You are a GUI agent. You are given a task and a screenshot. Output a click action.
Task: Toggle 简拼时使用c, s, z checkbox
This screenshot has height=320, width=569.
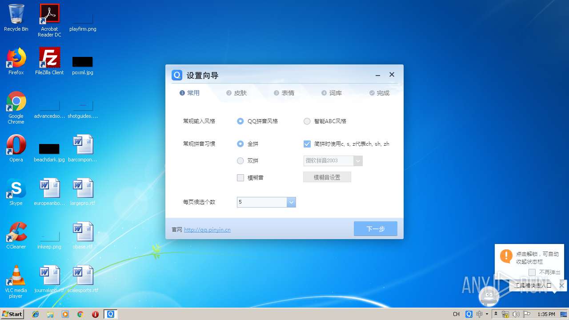307,144
